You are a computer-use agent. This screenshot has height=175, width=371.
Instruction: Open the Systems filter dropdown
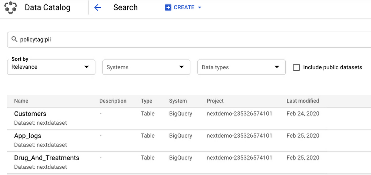[146, 67]
